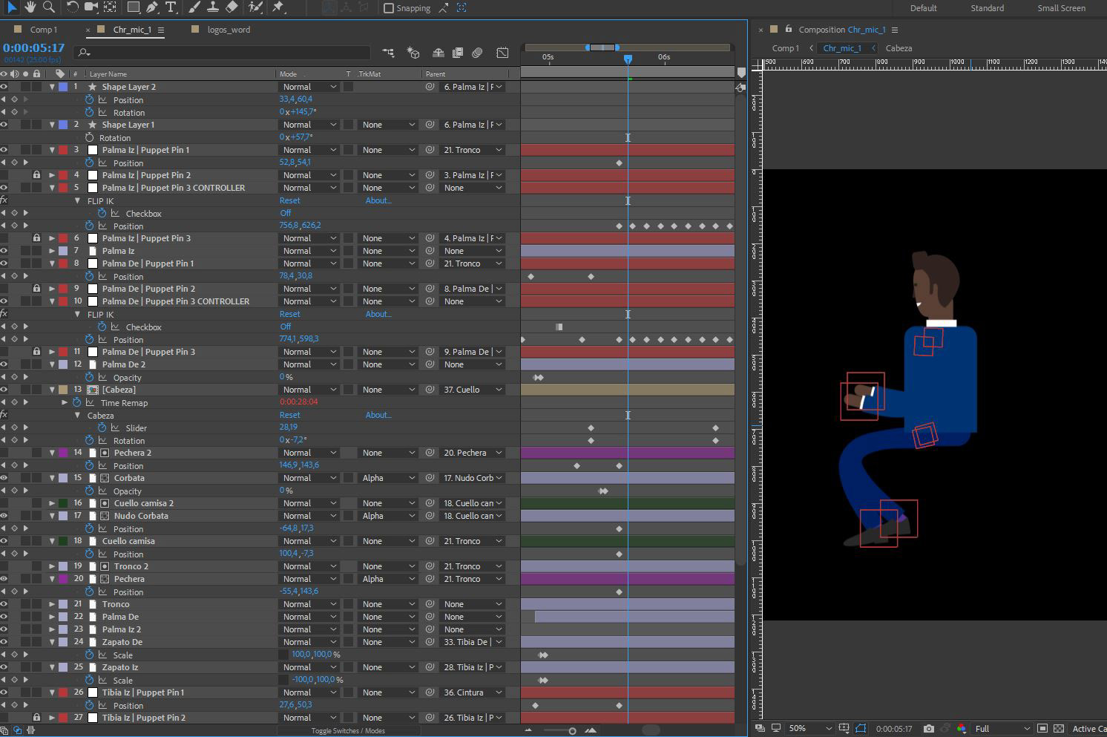
Task: Click Reset for the Cabeza effect
Action: pos(289,415)
